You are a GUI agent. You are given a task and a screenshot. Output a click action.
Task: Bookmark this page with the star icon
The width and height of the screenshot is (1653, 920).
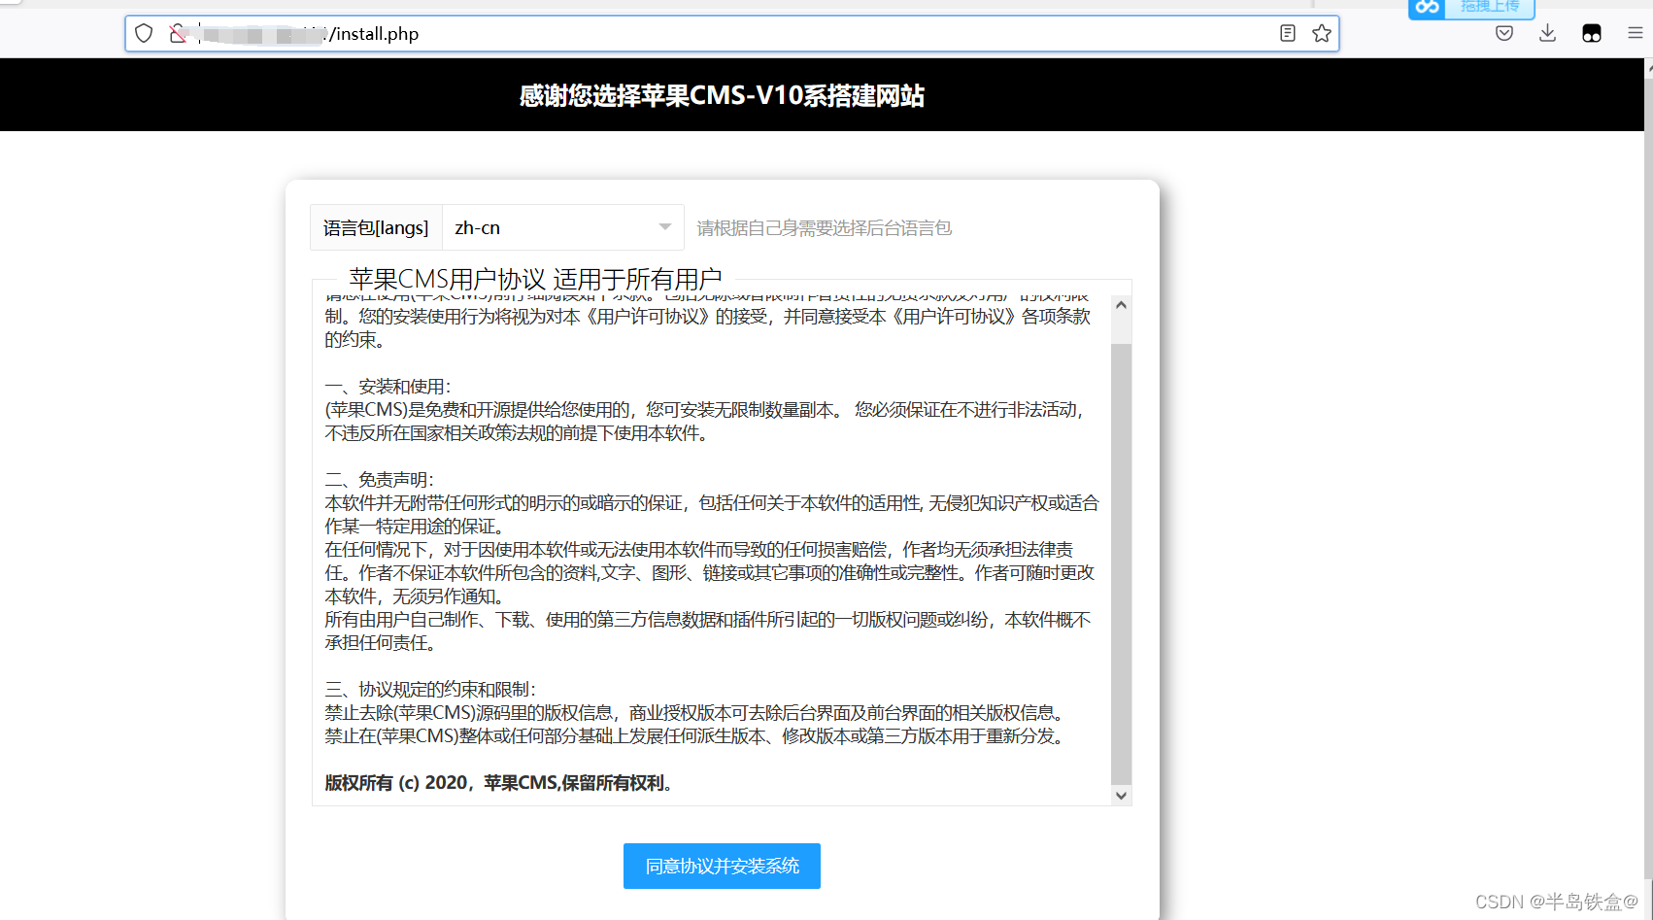1322,33
